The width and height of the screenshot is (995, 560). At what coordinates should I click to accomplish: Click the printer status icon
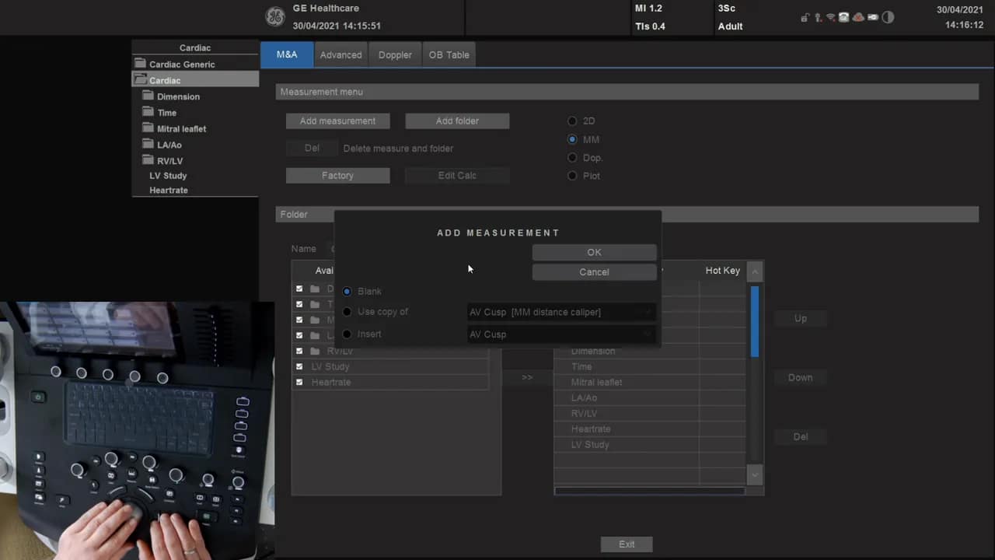click(844, 17)
